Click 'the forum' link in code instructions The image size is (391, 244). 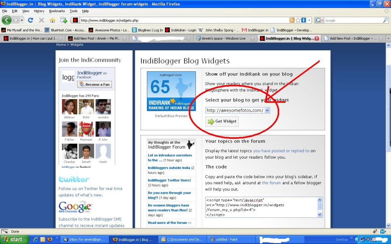271,183
